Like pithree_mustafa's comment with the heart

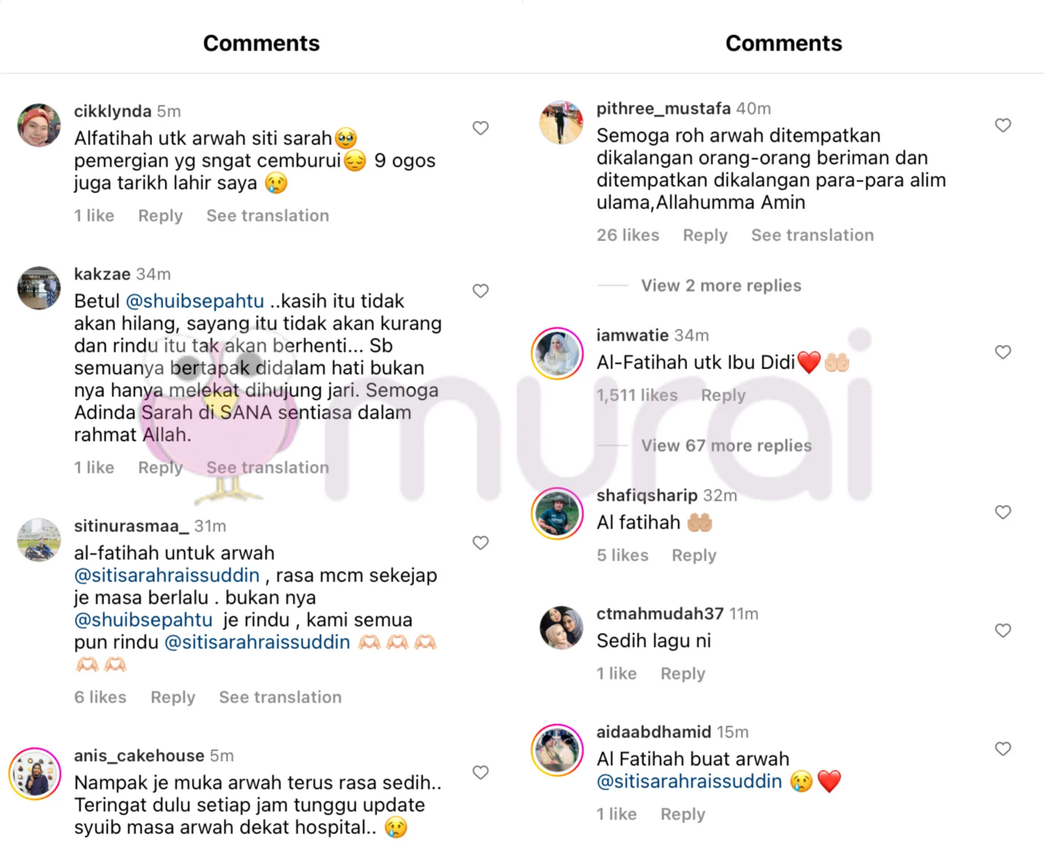(x=1003, y=125)
